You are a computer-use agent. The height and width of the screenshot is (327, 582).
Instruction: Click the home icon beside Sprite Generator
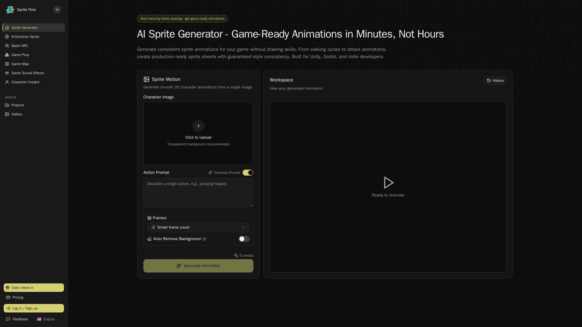7,28
